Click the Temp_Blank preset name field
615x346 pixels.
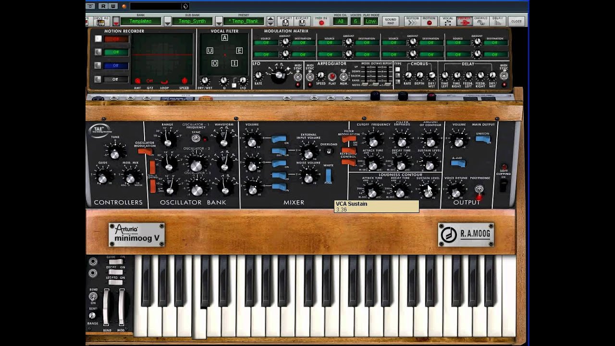[x=244, y=21]
